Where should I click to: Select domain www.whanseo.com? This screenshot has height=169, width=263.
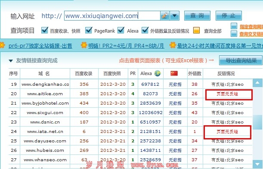45,160
